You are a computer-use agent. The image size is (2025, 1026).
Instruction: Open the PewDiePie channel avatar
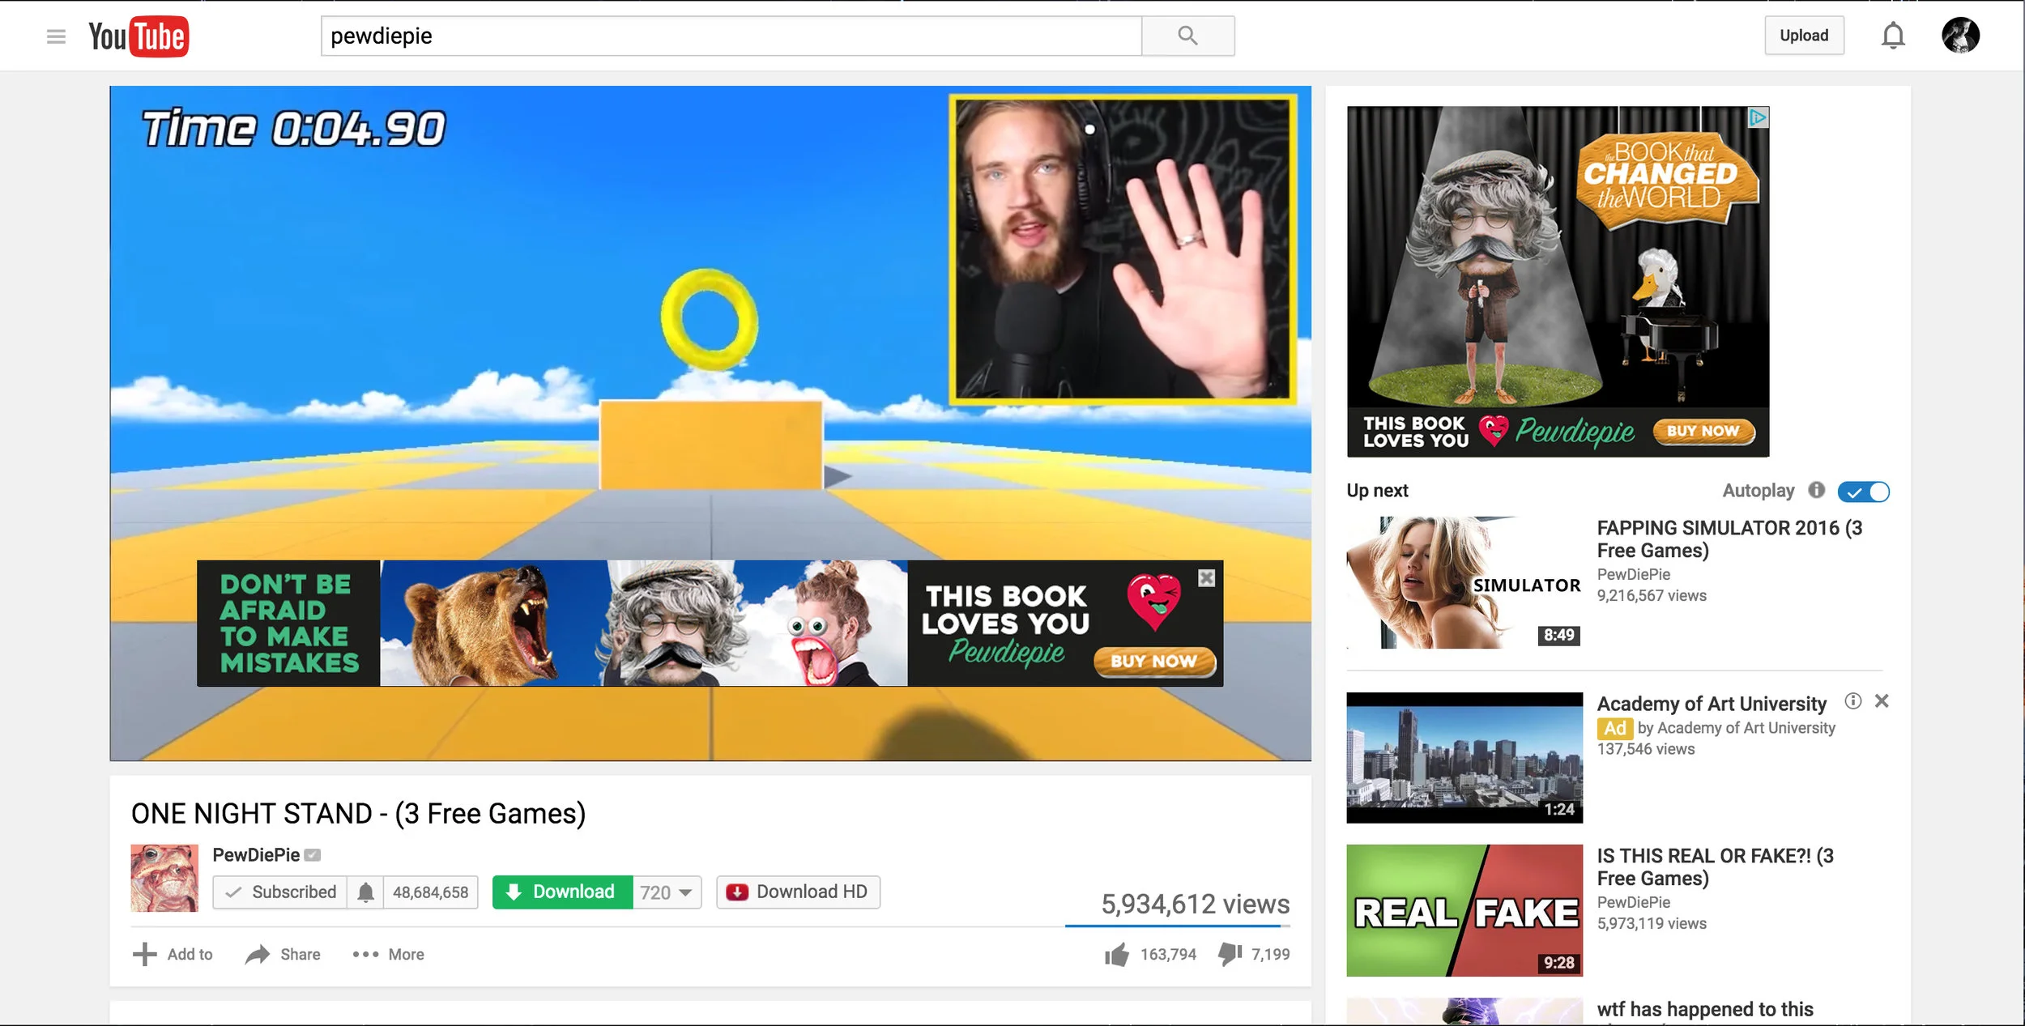click(x=164, y=878)
